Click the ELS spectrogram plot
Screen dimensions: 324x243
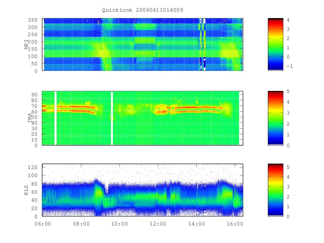point(143,190)
